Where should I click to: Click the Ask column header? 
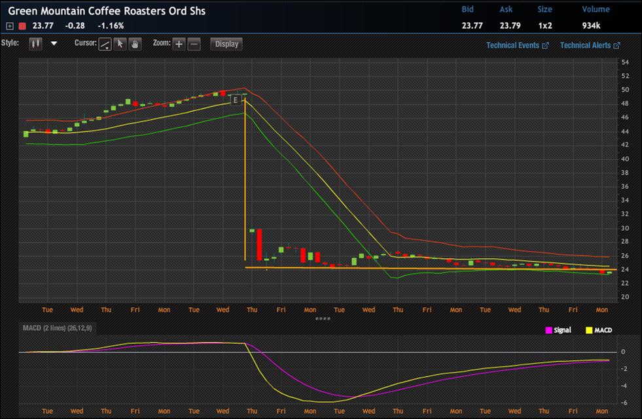(x=506, y=9)
